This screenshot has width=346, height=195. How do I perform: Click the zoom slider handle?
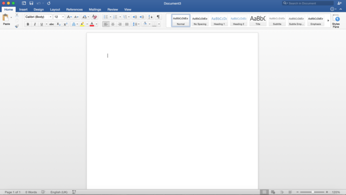click(312, 192)
